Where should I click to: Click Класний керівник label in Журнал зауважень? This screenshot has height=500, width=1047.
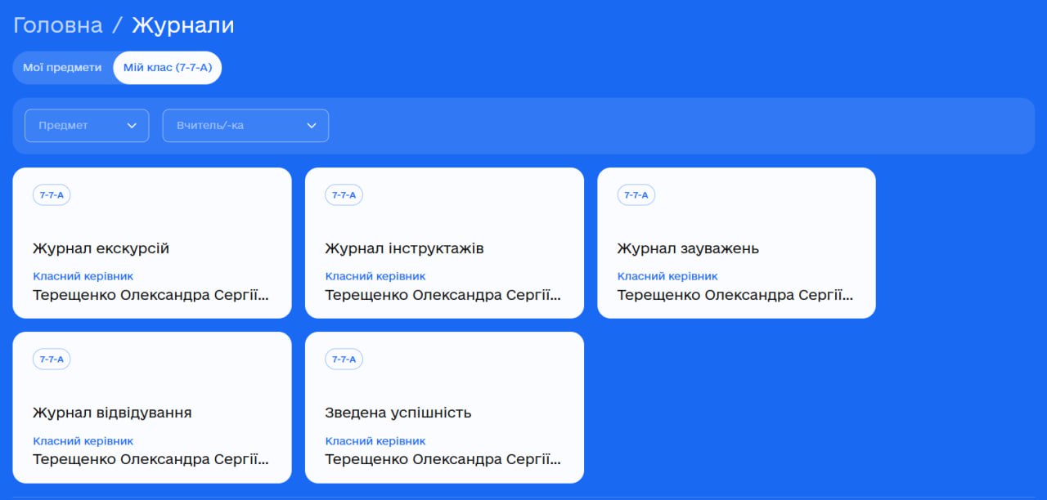point(667,276)
